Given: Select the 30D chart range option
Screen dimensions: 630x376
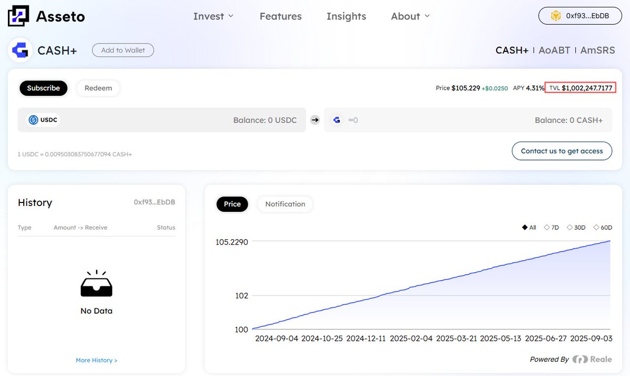Looking at the screenshot, I should pos(576,228).
